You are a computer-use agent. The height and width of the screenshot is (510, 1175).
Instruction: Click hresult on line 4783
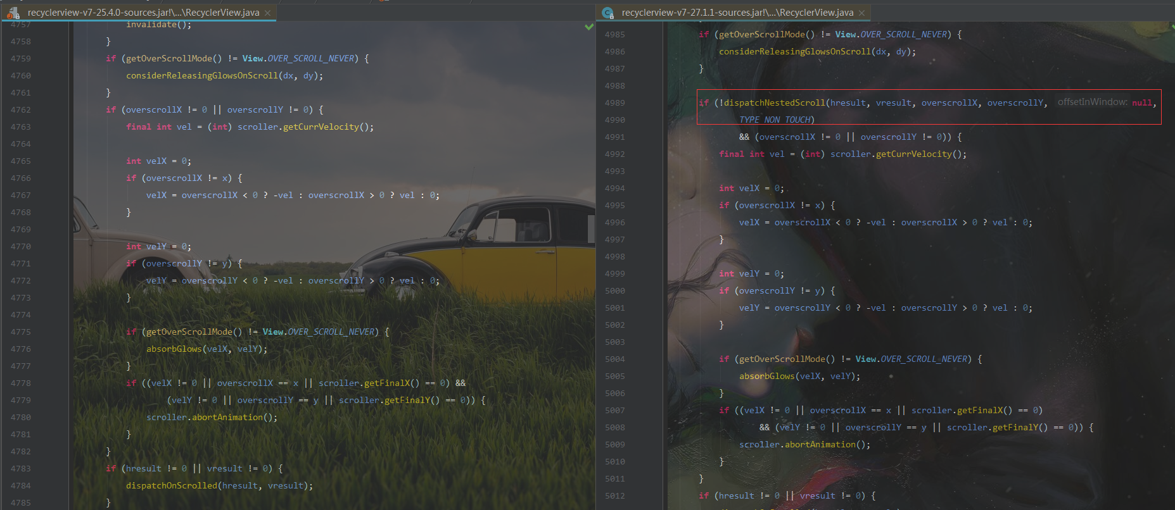[x=144, y=468]
